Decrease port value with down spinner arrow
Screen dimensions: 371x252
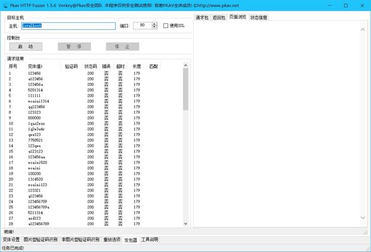tap(154, 27)
